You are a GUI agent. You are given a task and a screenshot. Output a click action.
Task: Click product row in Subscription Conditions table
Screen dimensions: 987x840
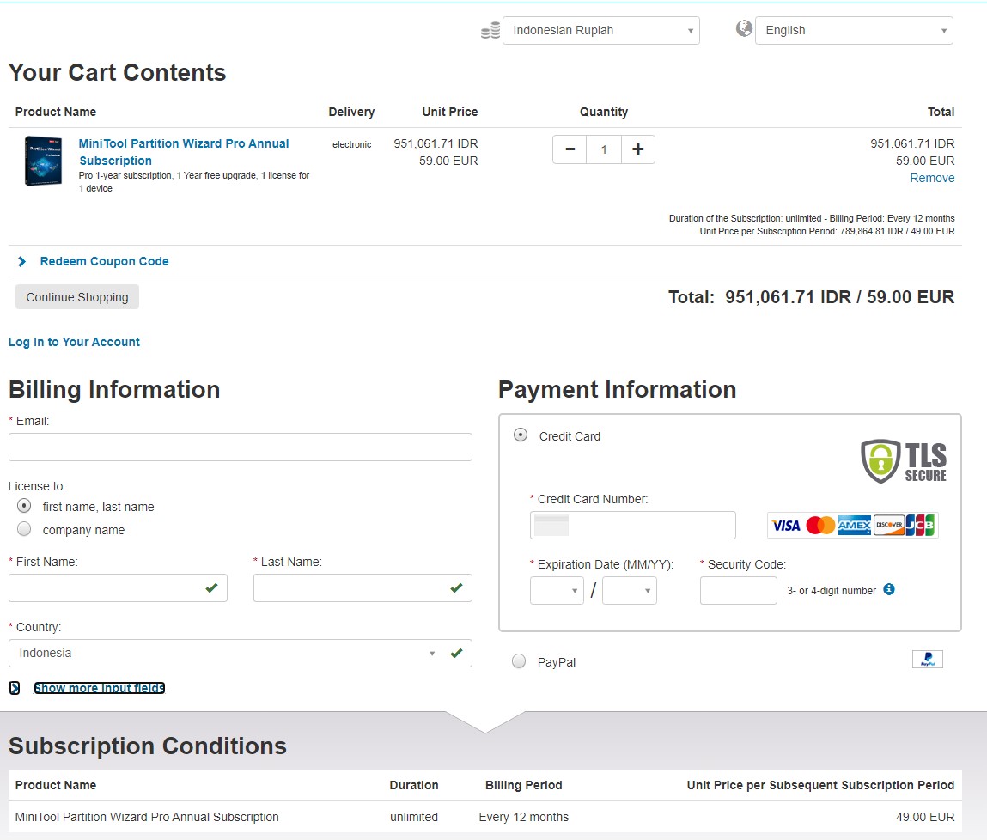484,817
